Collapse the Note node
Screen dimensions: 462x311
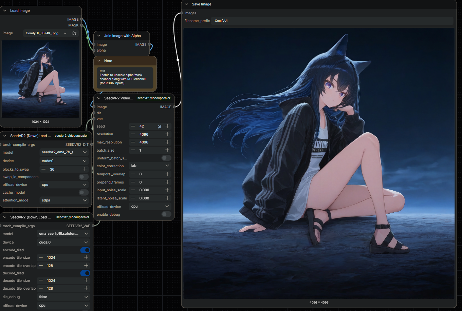[x=99, y=61]
